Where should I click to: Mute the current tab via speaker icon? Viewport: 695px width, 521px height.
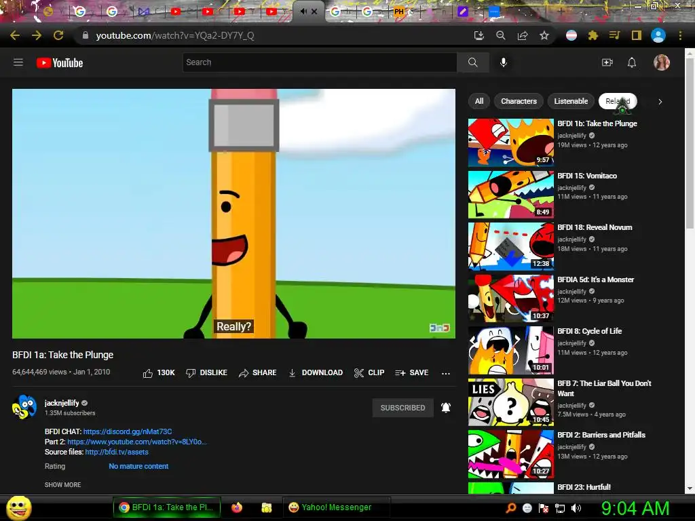click(303, 12)
